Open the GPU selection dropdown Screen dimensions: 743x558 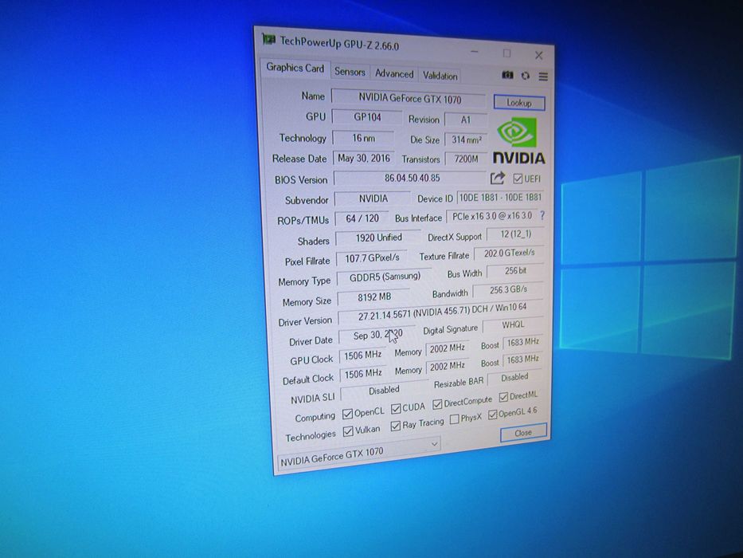(x=359, y=453)
